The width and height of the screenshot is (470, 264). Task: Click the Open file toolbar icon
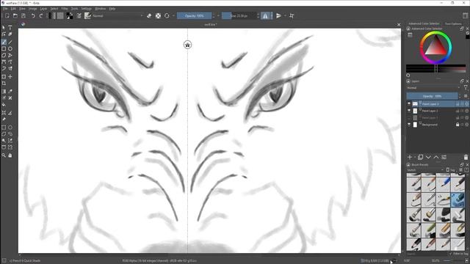coord(15,16)
